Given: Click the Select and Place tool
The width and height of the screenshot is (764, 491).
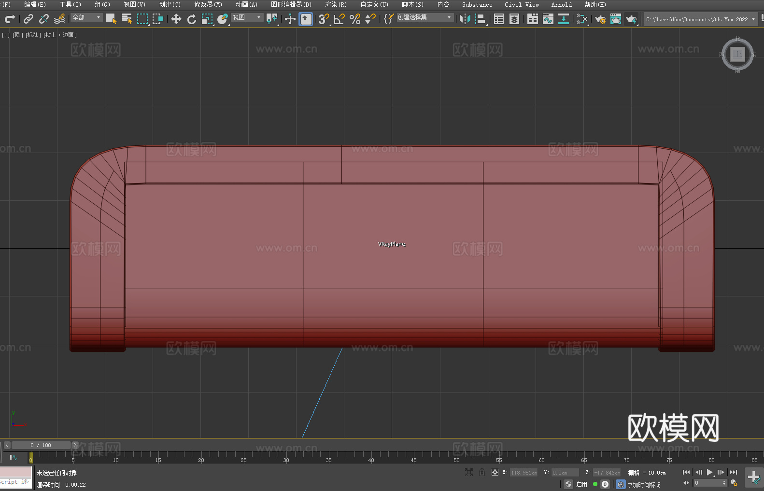Looking at the screenshot, I should pyautogui.click(x=223, y=19).
